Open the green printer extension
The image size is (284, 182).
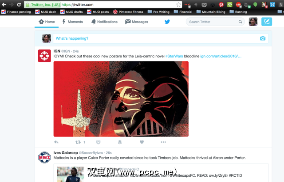[x=230, y=4]
